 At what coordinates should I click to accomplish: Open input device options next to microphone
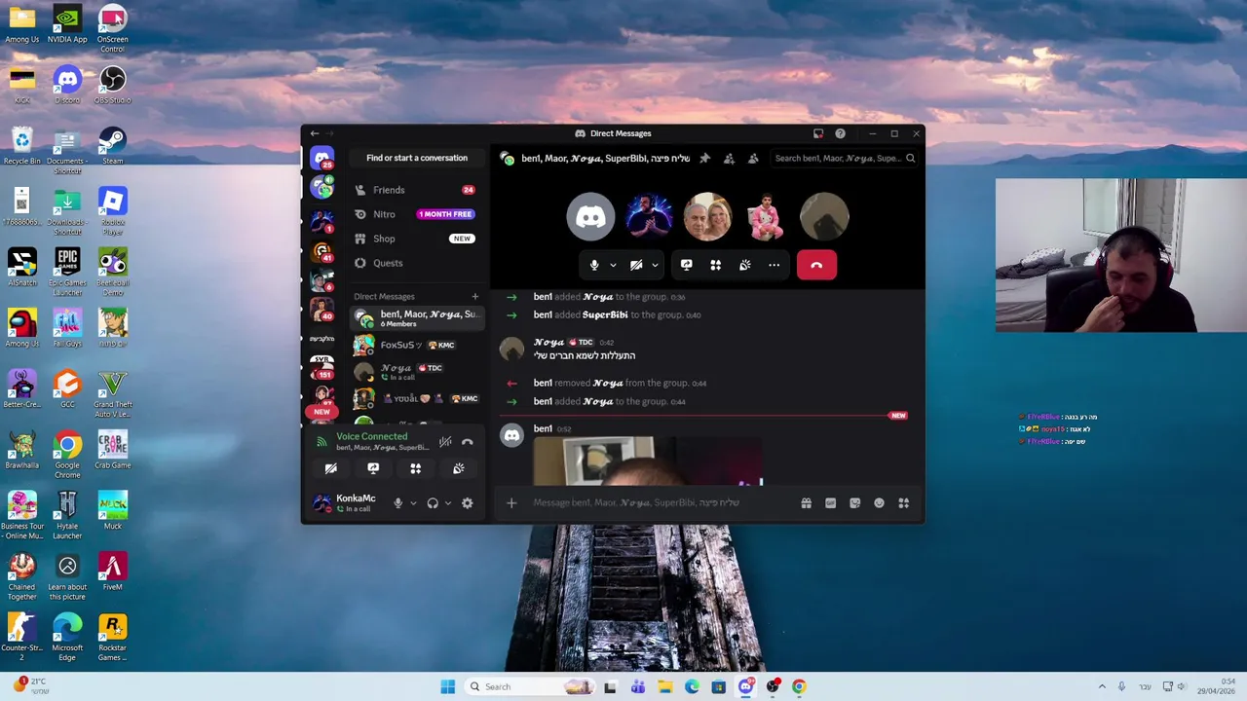coord(413,503)
